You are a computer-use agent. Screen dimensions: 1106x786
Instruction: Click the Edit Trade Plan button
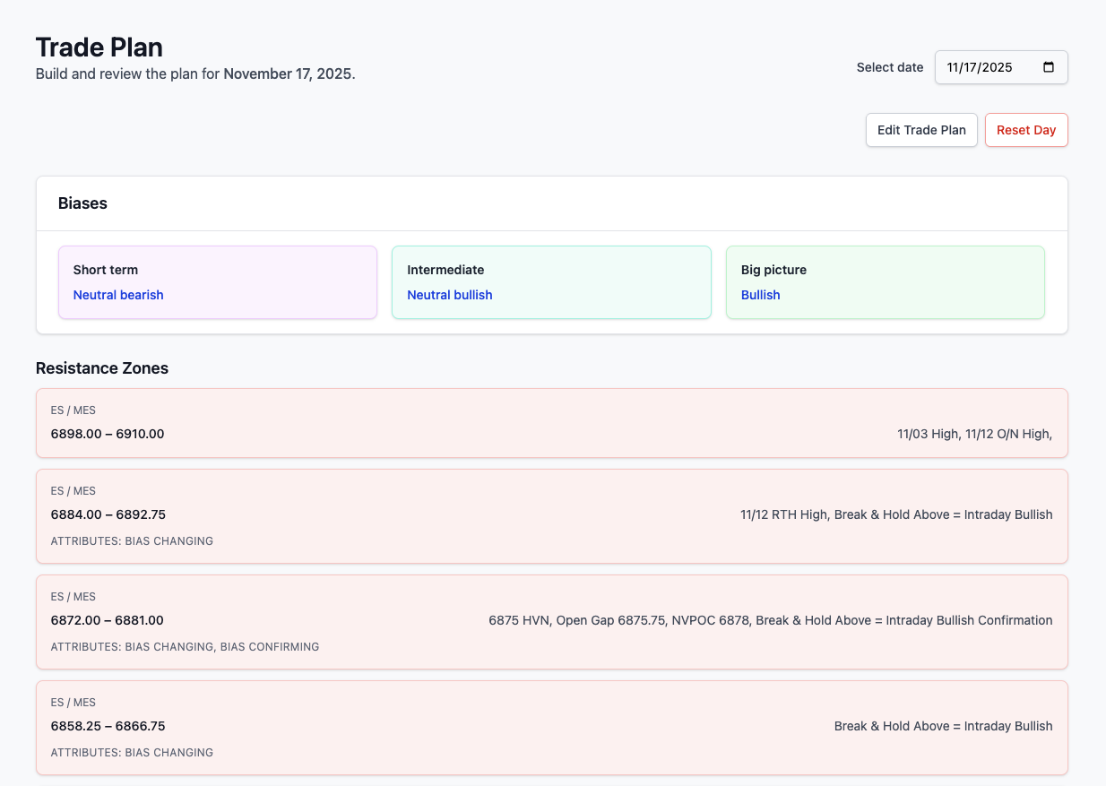click(921, 130)
